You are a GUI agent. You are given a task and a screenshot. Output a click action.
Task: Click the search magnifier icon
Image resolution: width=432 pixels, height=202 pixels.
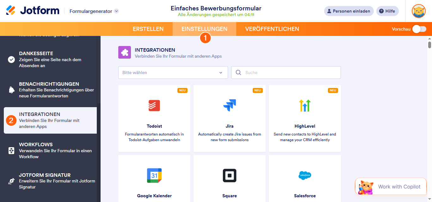coord(238,72)
